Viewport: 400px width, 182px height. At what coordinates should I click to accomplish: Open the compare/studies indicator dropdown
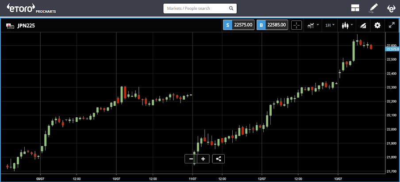point(313,25)
